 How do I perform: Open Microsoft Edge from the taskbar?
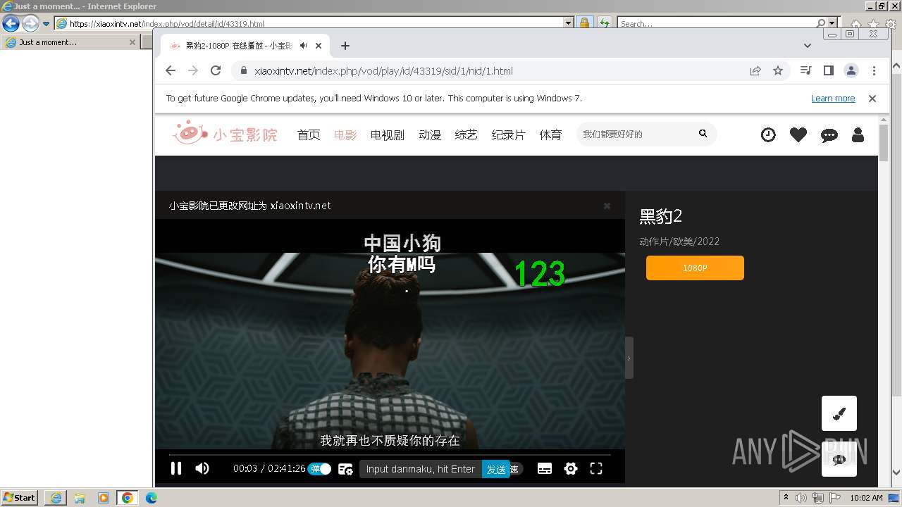151,498
